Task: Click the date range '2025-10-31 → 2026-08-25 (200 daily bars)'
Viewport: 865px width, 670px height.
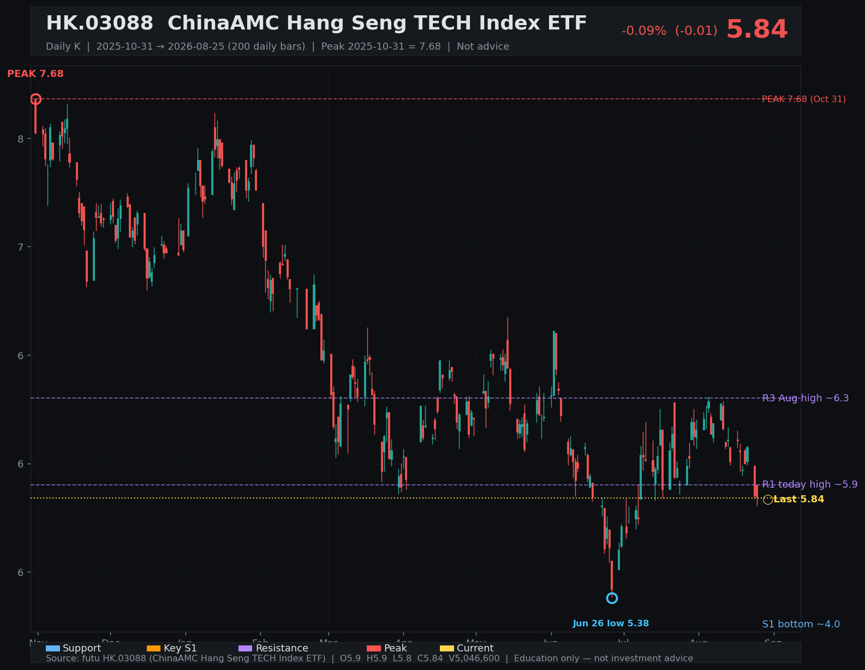Action: tap(201, 46)
